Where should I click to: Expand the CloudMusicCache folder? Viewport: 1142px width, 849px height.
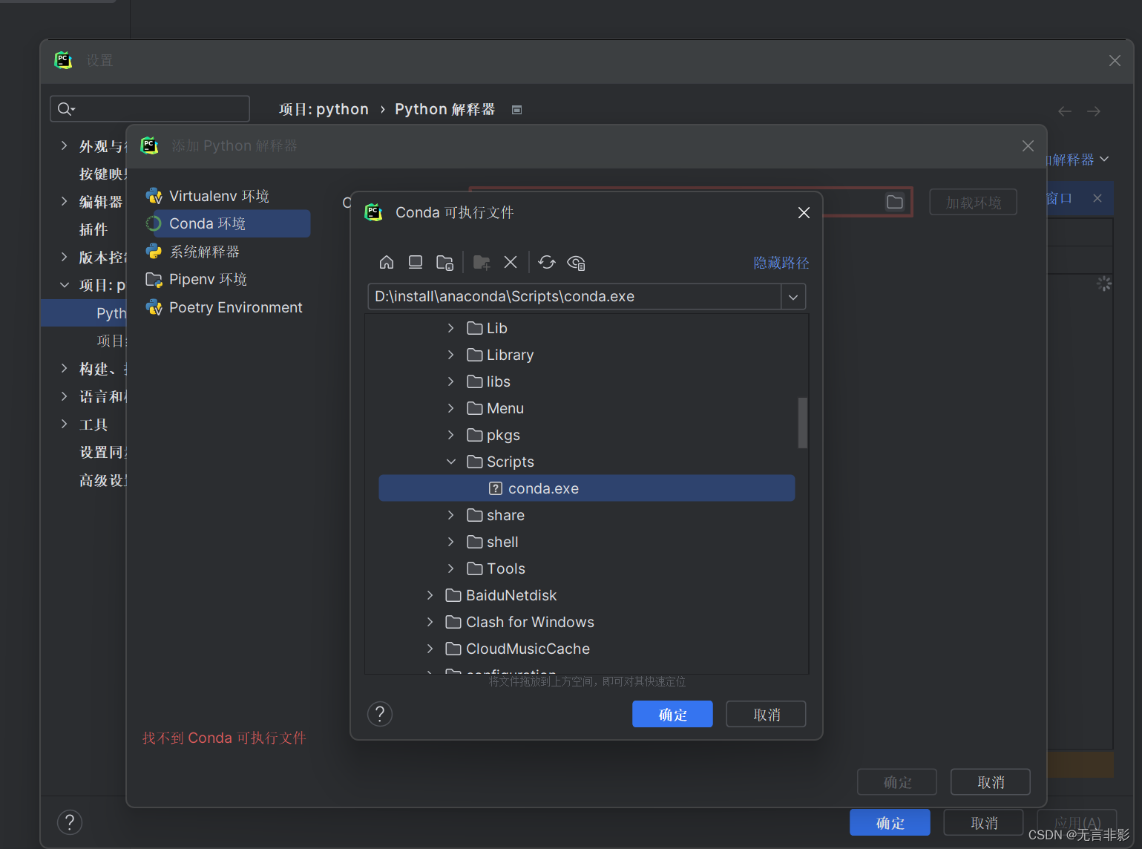point(430,649)
